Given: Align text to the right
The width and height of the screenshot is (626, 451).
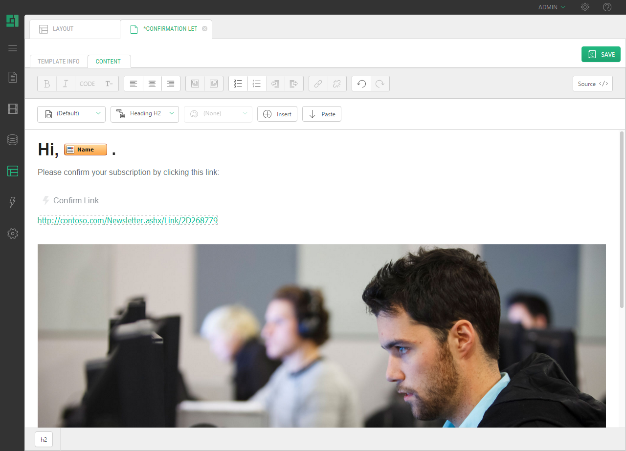Looking at the screenshot, I should (171, 84).
